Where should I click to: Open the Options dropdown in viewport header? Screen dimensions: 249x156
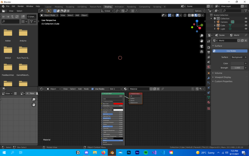click(x=199, y=11)
